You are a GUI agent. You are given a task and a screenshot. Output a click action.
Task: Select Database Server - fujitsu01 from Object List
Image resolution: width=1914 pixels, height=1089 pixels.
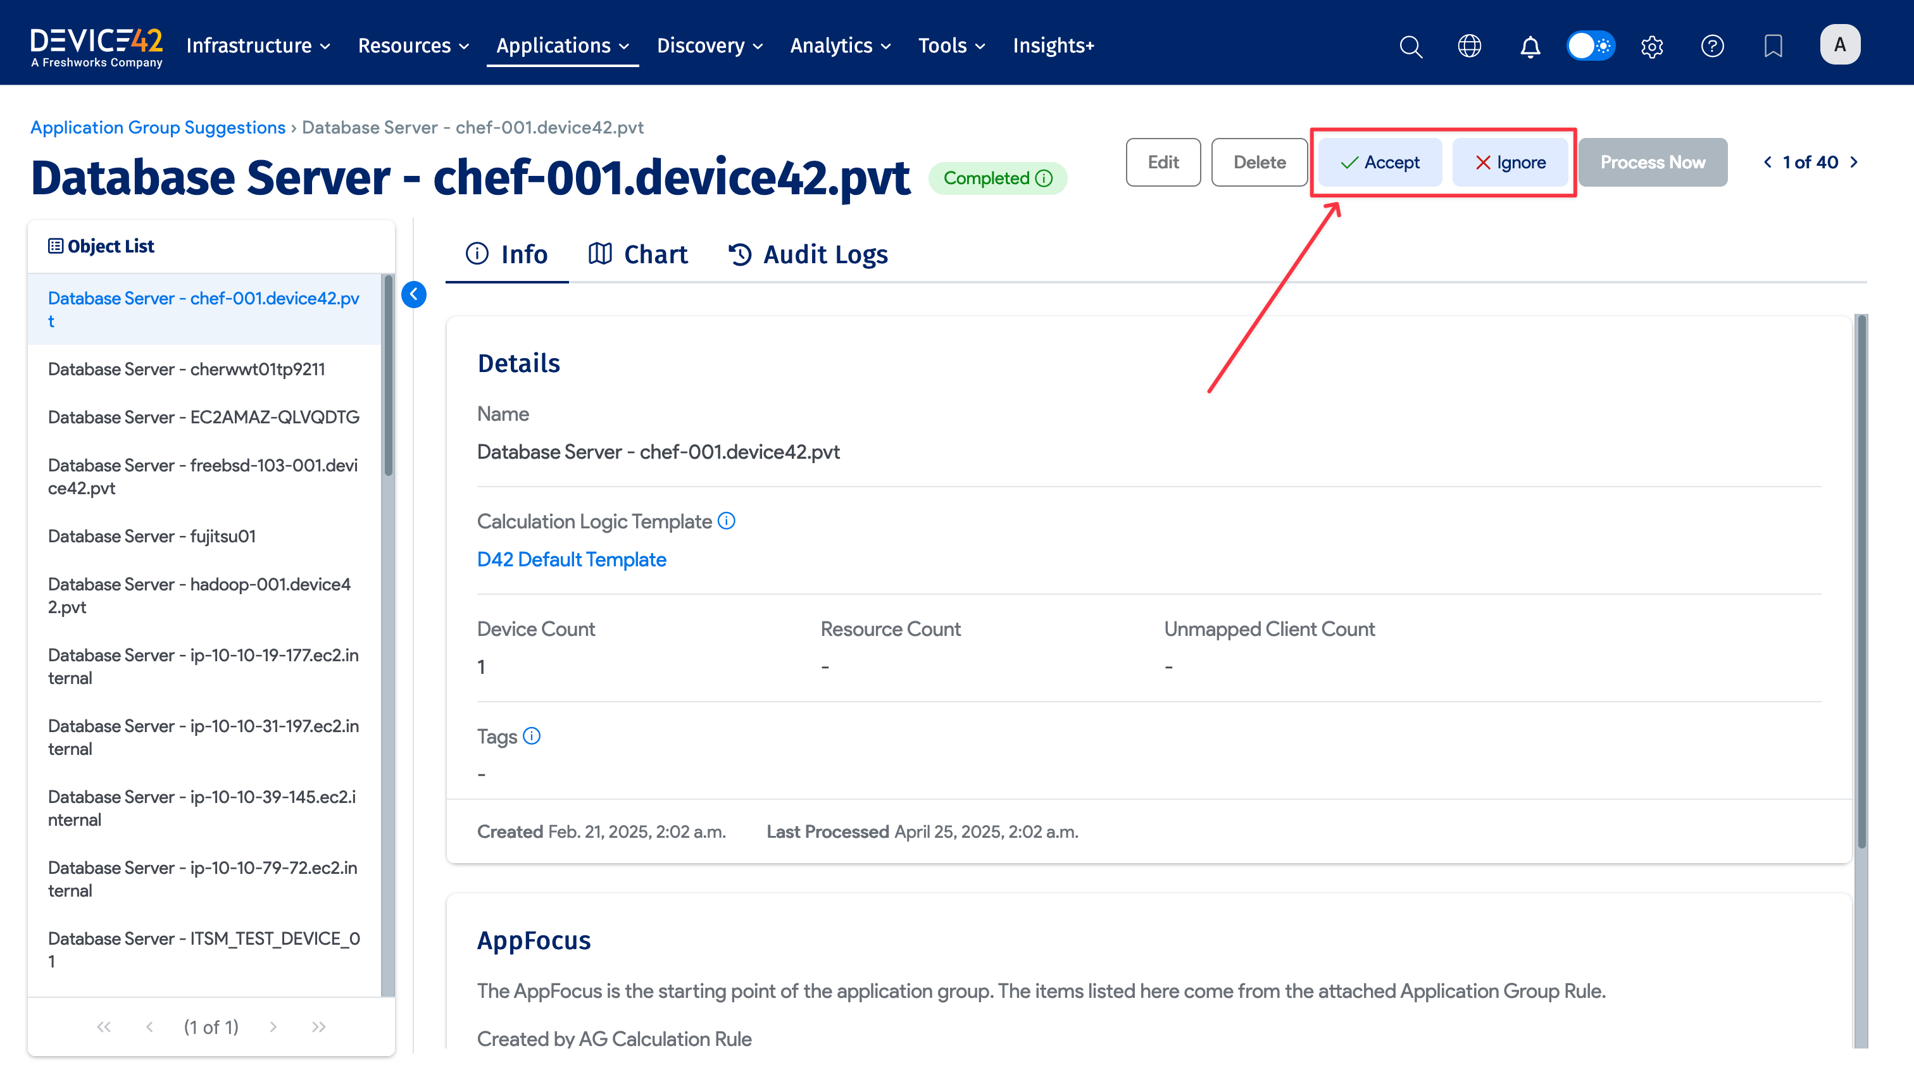(151, 535)
